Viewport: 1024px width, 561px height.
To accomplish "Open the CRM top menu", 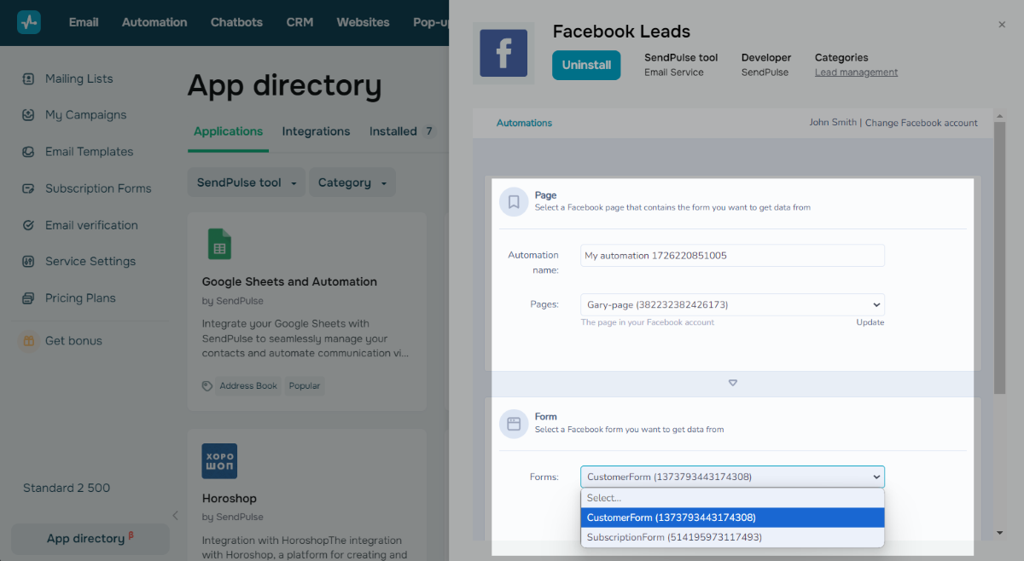I will (x=300, y=22).
